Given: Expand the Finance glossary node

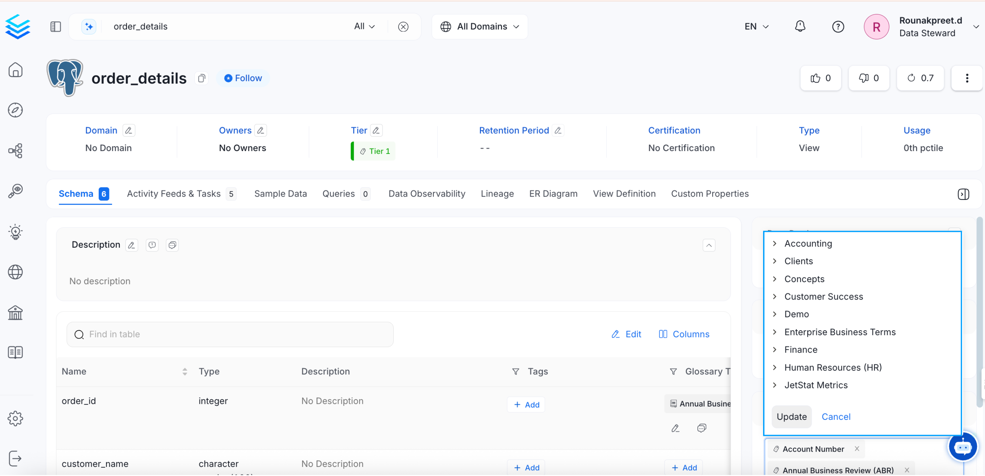Looking at the screenshot, I should (x=775, y=350).
